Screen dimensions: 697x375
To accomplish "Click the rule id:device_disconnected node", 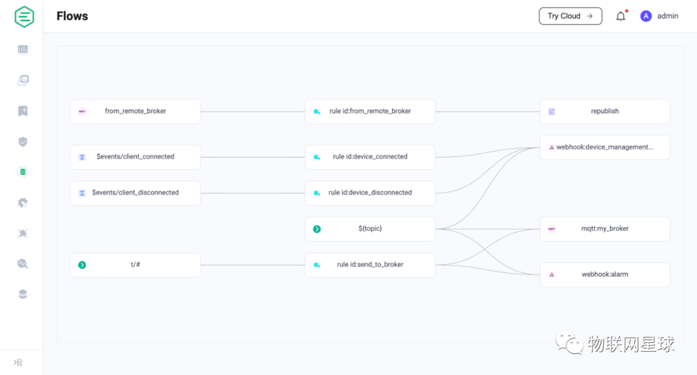I will 370,193.
